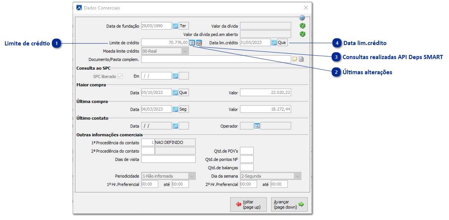Open calendar picker for Data de fundação
The image size is (449, 220).
click(x=175, y=26)
